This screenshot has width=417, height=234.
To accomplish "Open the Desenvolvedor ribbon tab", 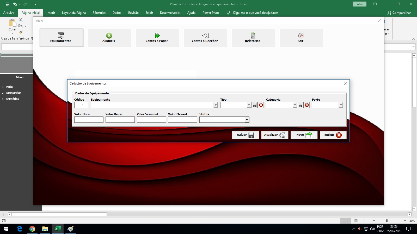I will pyautogui.click(x=170, y=13).
